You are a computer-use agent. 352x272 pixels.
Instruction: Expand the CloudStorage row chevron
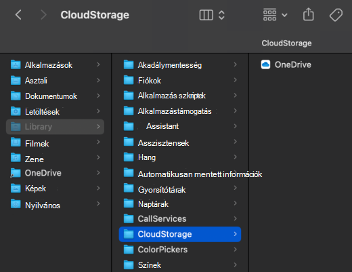(x=235, y=234)
